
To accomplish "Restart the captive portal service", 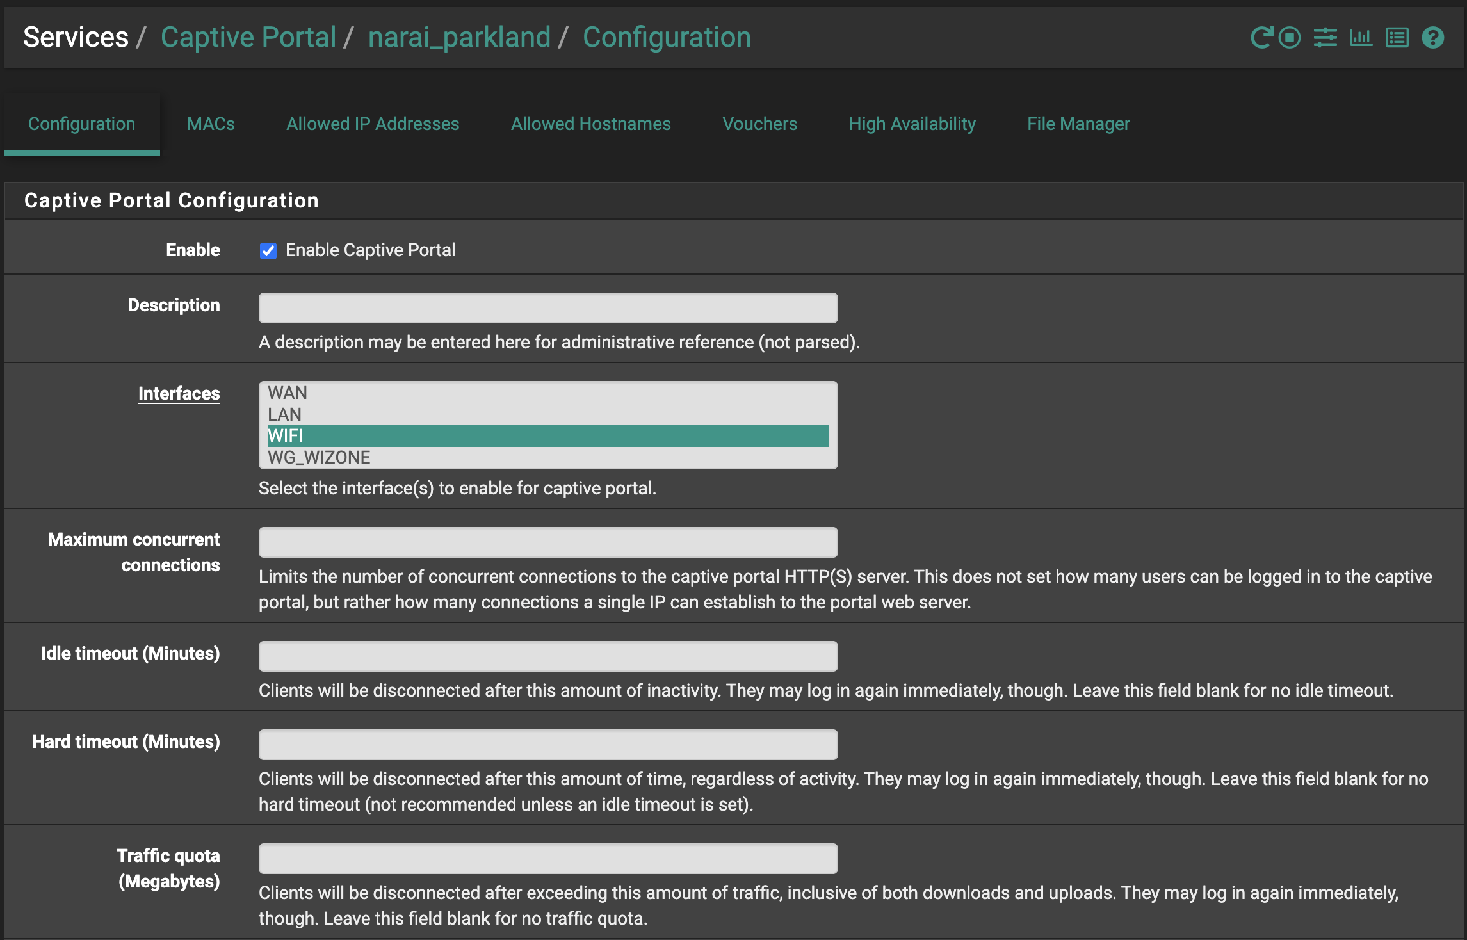I will click(x=1261, y=37).
